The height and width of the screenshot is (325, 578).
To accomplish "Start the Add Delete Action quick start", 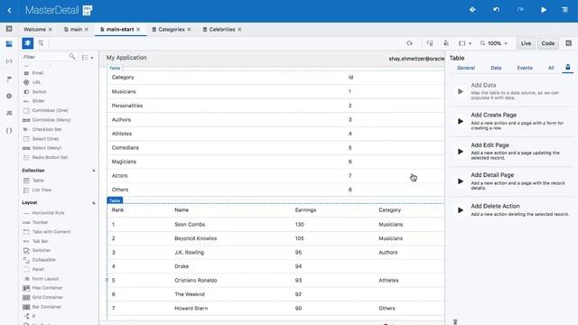I will [x=461, y=210].
